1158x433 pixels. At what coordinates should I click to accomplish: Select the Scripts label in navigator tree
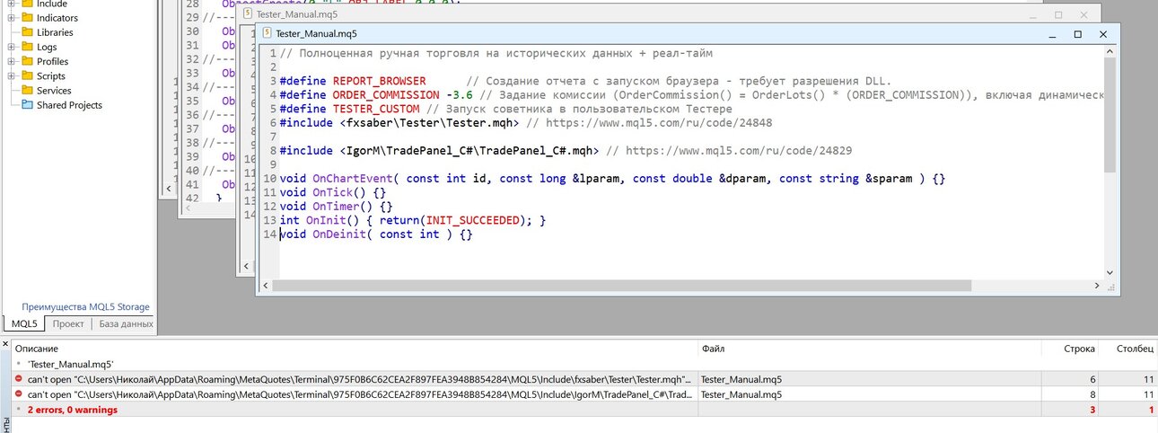(51, 75)
